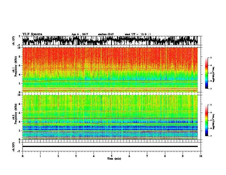The height and width of the screenshot is (175, 226).
Task: Click the time axis tick label "8"
Action: point(165,156)
